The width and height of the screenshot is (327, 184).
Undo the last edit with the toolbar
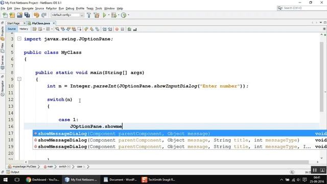[36, 15]
